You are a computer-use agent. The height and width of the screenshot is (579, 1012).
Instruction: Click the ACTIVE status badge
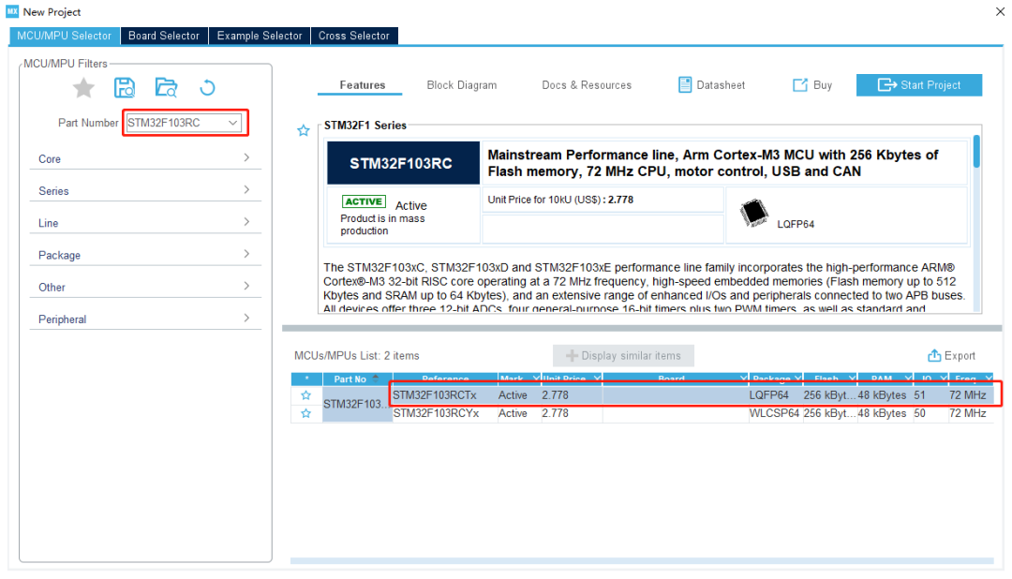click(364, 201)
